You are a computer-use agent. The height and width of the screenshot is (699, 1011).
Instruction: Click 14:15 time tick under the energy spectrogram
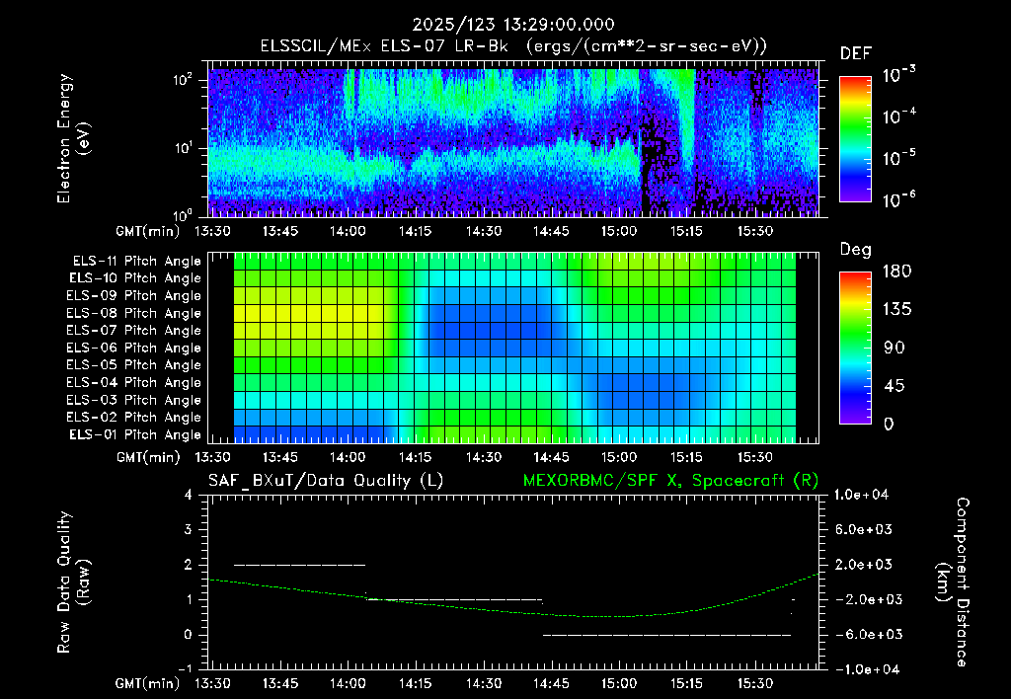416,231
